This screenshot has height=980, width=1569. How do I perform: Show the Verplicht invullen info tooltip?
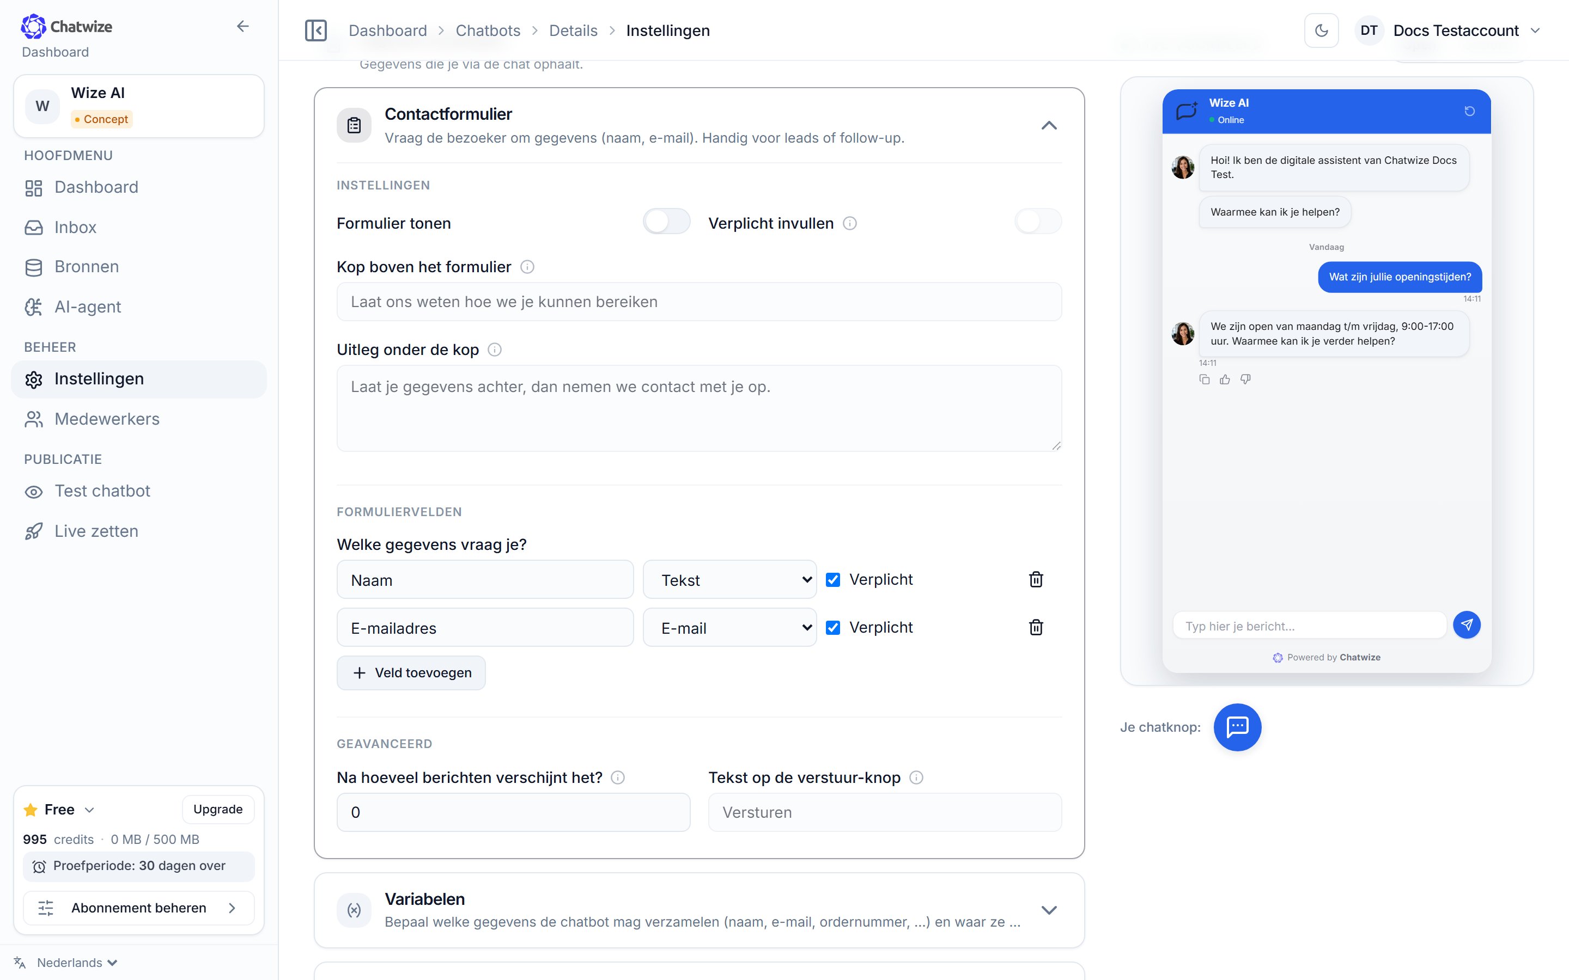click(849, 224)
